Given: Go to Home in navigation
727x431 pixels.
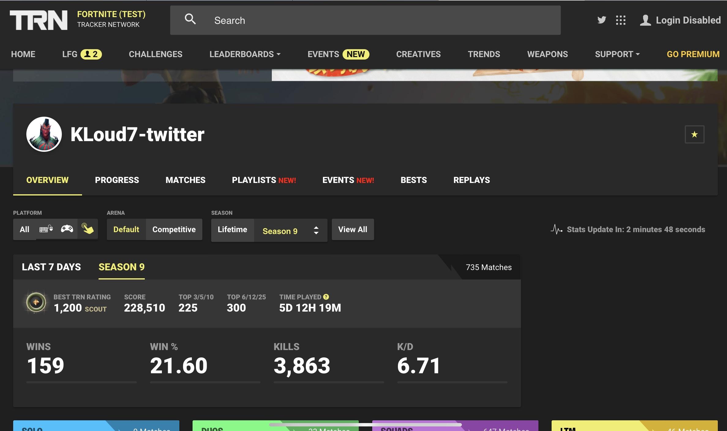Looking at the screenshot, I should click(23, 54).
